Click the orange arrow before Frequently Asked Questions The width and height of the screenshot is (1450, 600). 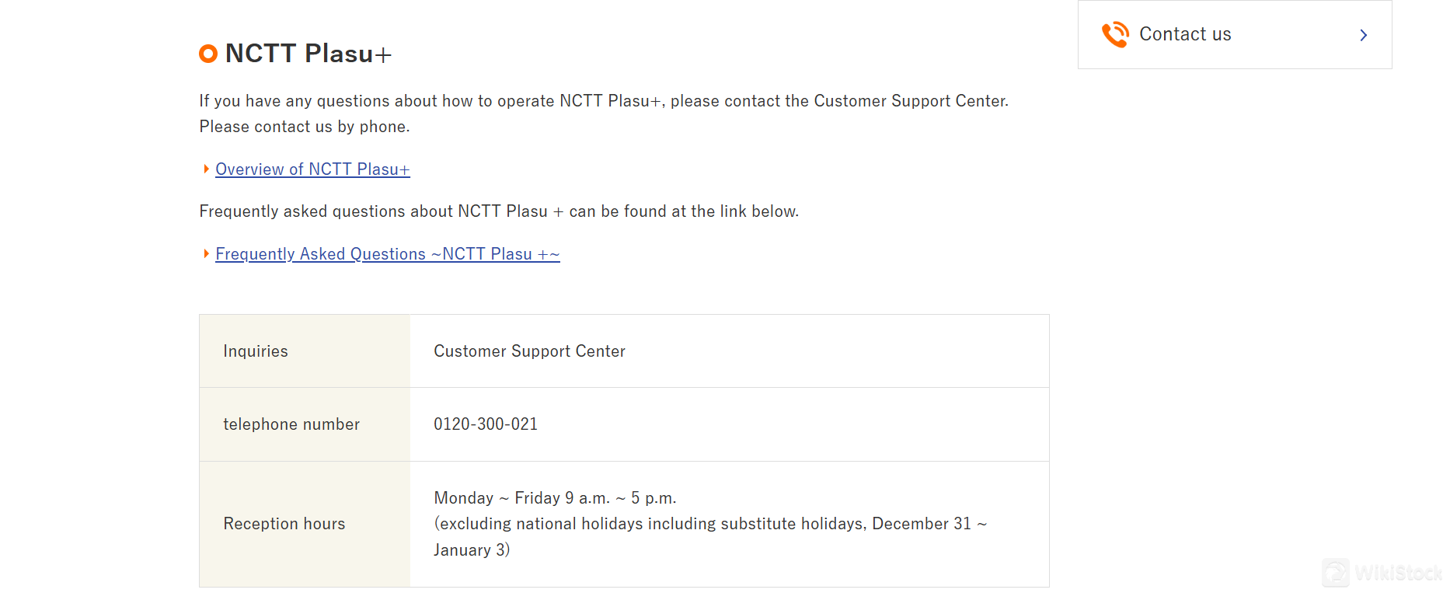point(206,254)
